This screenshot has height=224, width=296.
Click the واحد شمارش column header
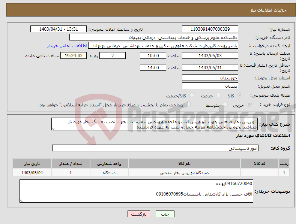click(109, 164)
